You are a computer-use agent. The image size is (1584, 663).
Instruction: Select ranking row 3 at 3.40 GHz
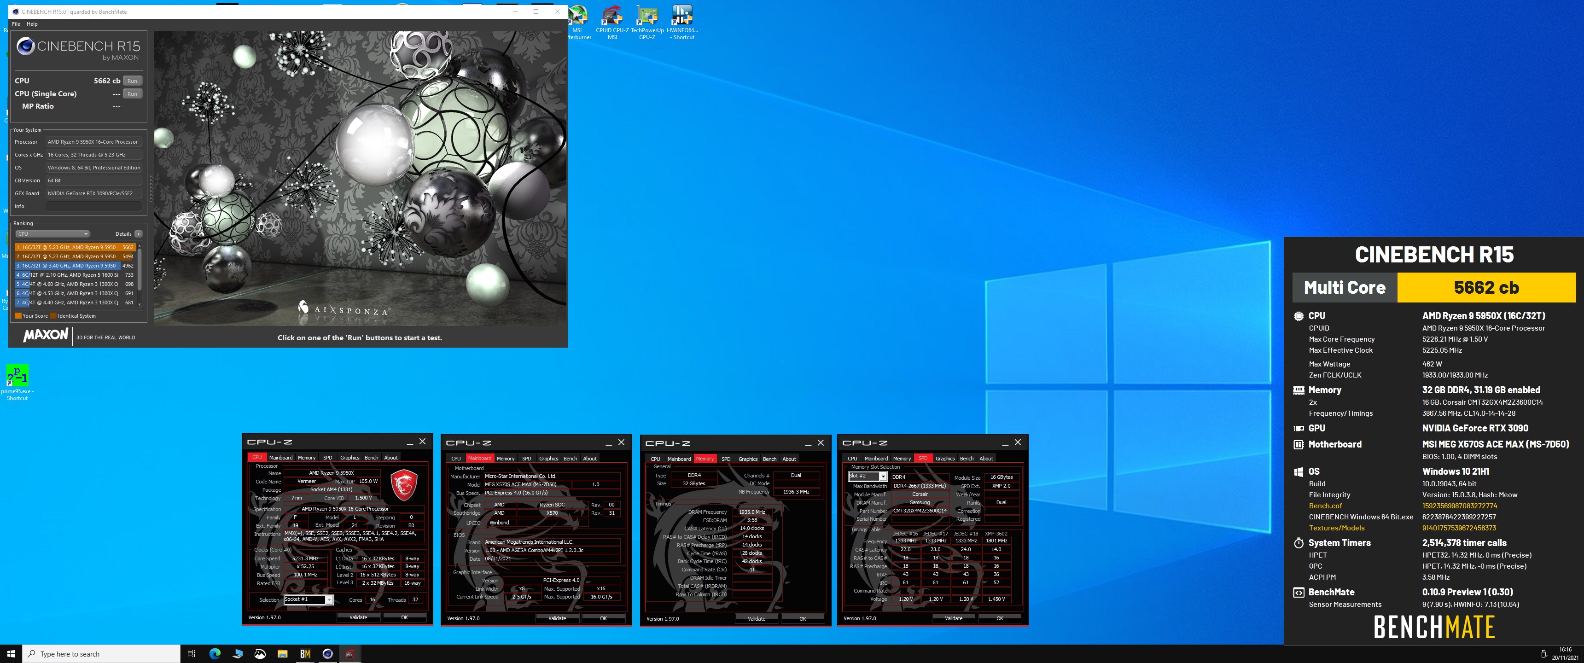pos(75,266)
